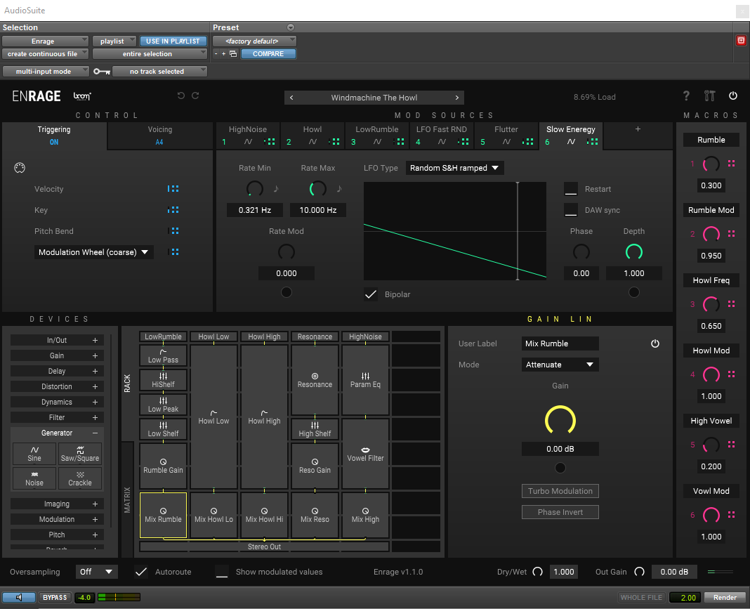Toggle the Bipolar checkbox
Viewport: 750px width, 609px height.
point(371,294)
